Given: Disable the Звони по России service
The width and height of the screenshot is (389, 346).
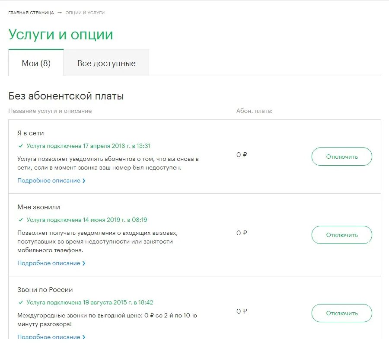Looking at the screenshot, I should click(x=341, y=313).
